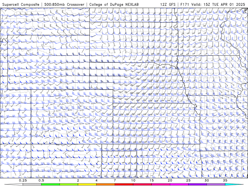This screenshot has width=248, height=186.
Task: Click the legend value 35
Action: pyautogui.click(x=225, y=180)
